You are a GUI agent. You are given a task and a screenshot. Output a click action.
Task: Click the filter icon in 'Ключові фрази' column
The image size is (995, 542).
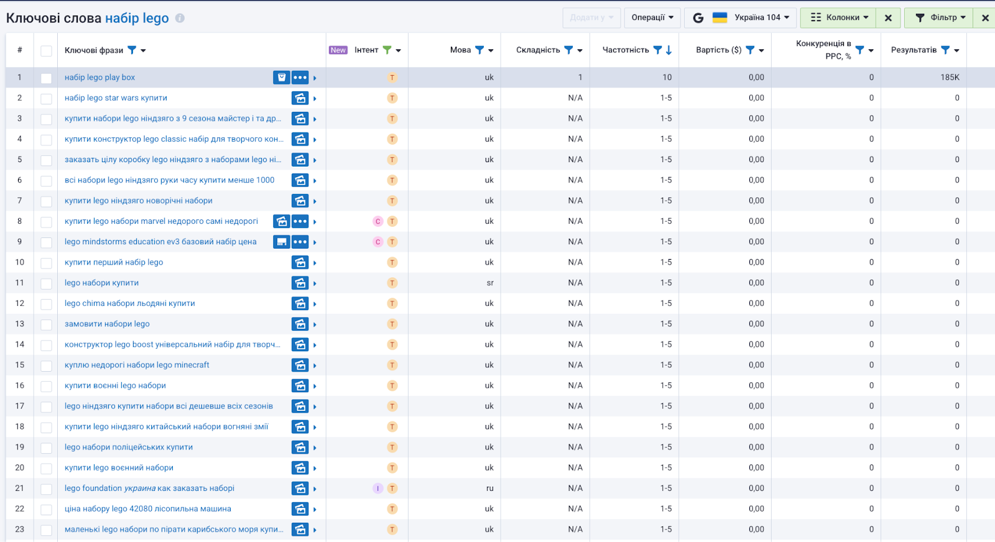tap(132, 50)
